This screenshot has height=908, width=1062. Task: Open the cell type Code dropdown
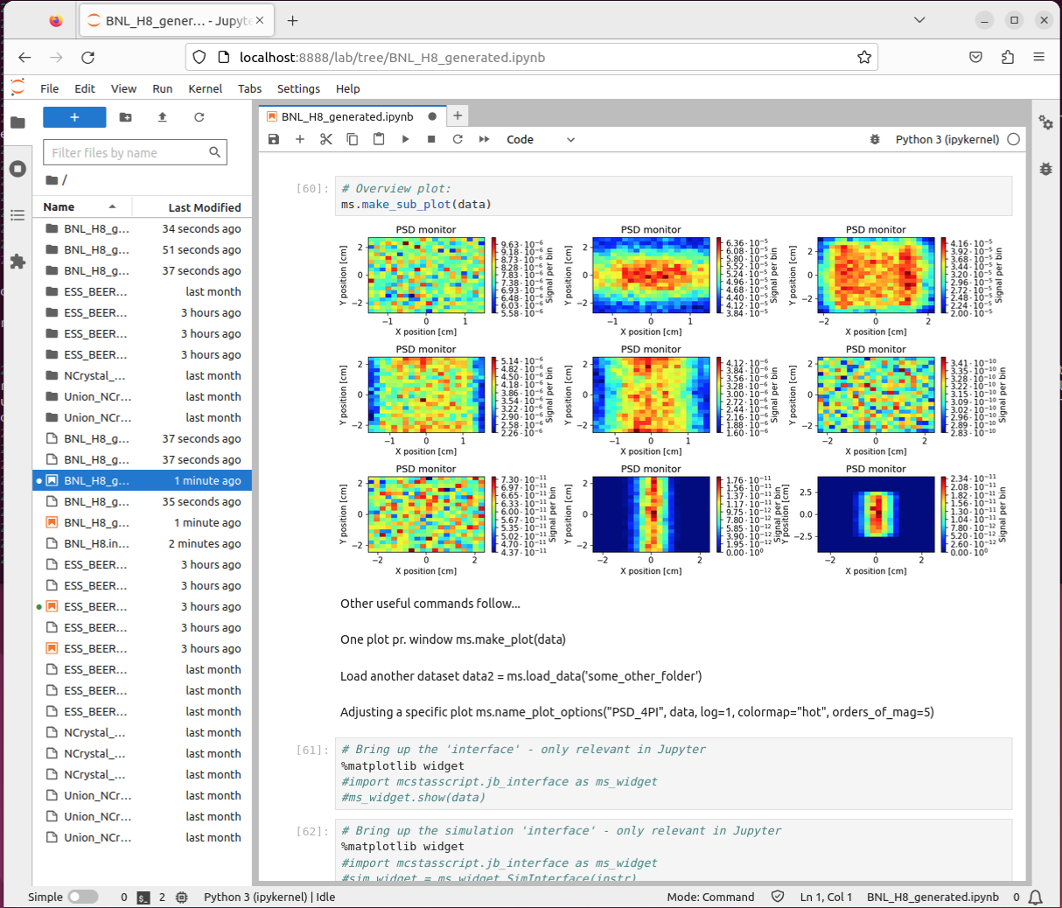click(x=540, y=139)
